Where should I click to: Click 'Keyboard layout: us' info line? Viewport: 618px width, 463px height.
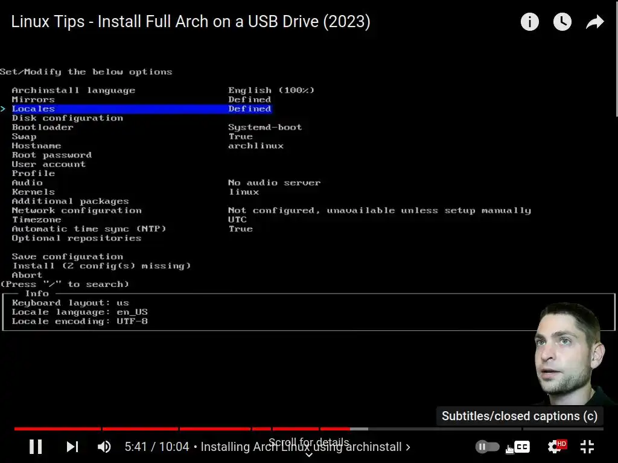tap(70, 303)
